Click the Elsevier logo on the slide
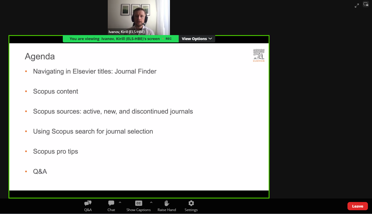Image resolution: width=372 pixels, height=214 pixels. click(259, 56)
